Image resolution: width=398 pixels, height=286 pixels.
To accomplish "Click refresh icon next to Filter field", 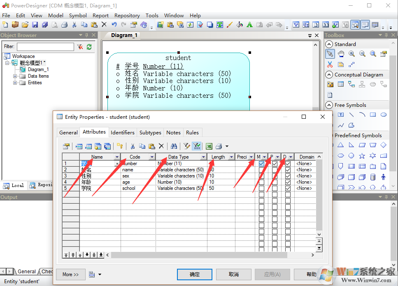I will click(x=89, y=47).
